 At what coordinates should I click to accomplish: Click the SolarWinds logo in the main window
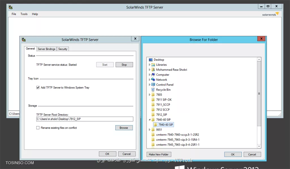(270, 14)
